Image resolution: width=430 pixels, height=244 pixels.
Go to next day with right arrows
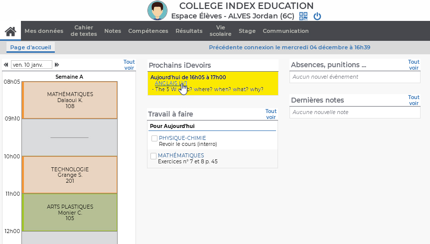pos(57,65)
